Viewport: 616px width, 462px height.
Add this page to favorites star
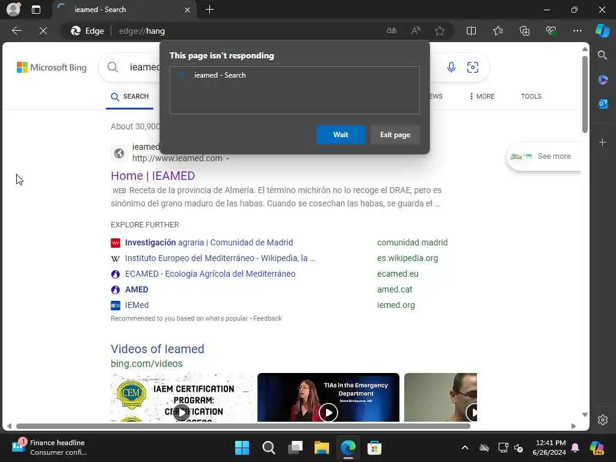[440, 31]
